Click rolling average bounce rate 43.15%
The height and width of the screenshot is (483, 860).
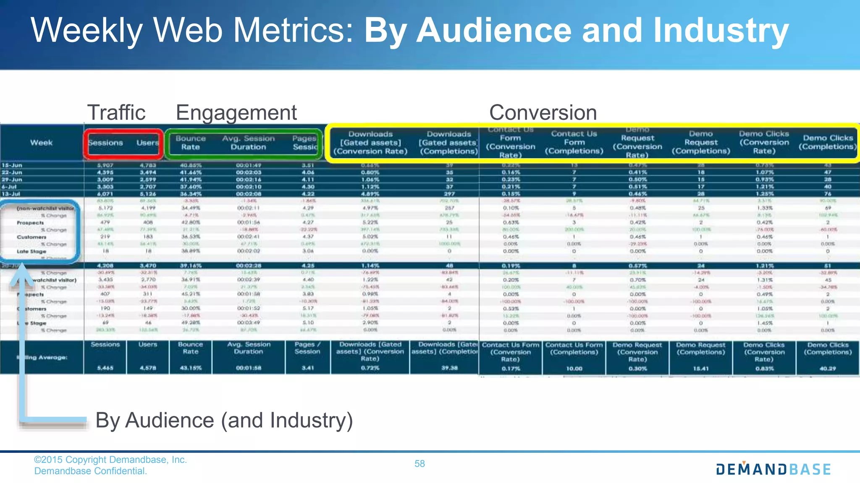[x=191, y=368]
